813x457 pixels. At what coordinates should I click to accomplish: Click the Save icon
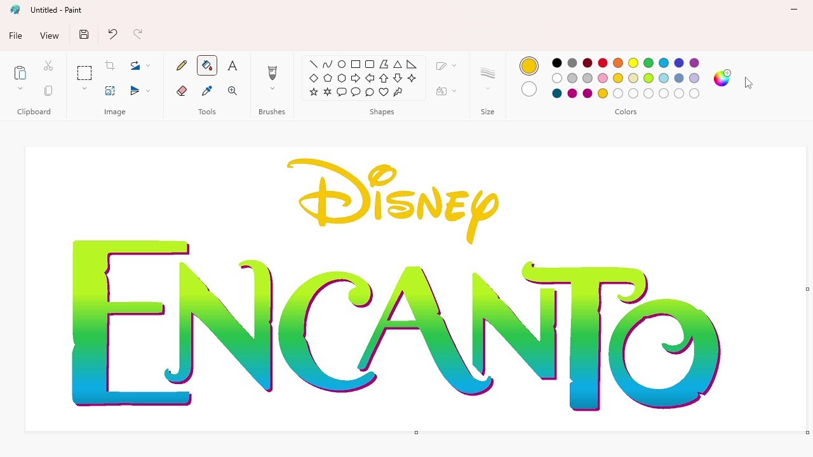click(x=84, y=34)
